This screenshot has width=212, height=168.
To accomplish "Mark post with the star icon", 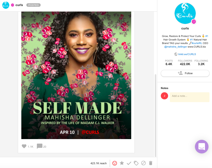I will 122,163.
